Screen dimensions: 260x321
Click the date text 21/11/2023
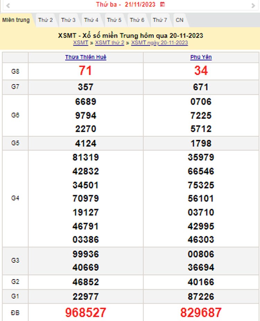(140, 4)
